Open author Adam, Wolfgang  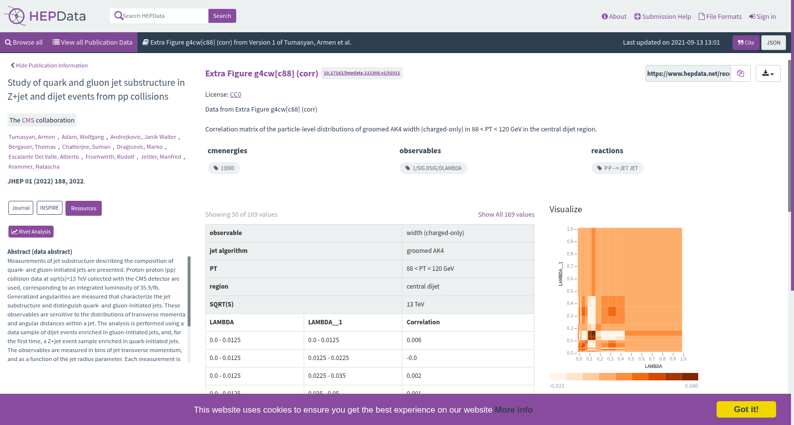pos(83,137)
